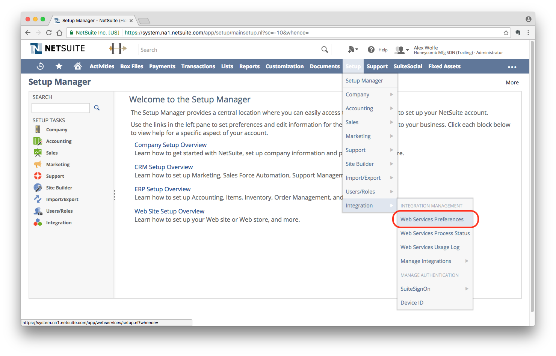Choose Device ID menu entry
The width and height of the screenshot is (556, 356).
(x=435, y=303)
